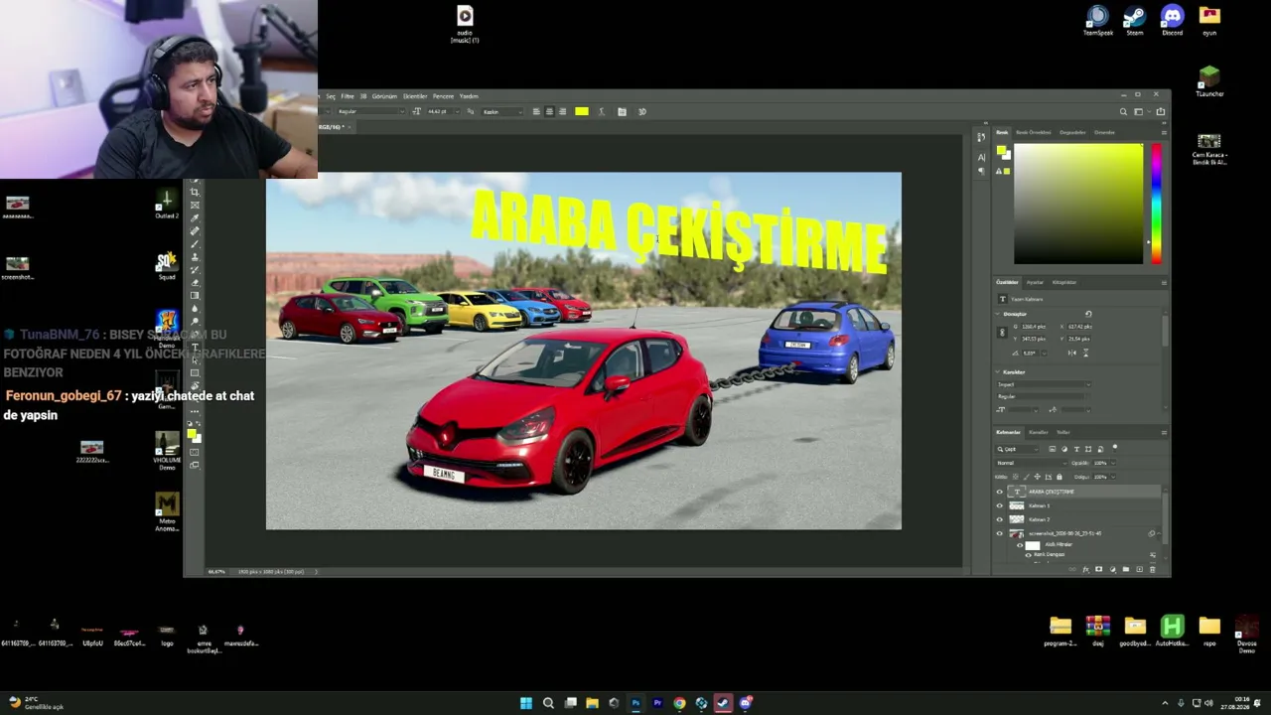1271x715 pixels.
Task: Select the Katman 1 layer thumbnail
Action: pos(1016,505)
